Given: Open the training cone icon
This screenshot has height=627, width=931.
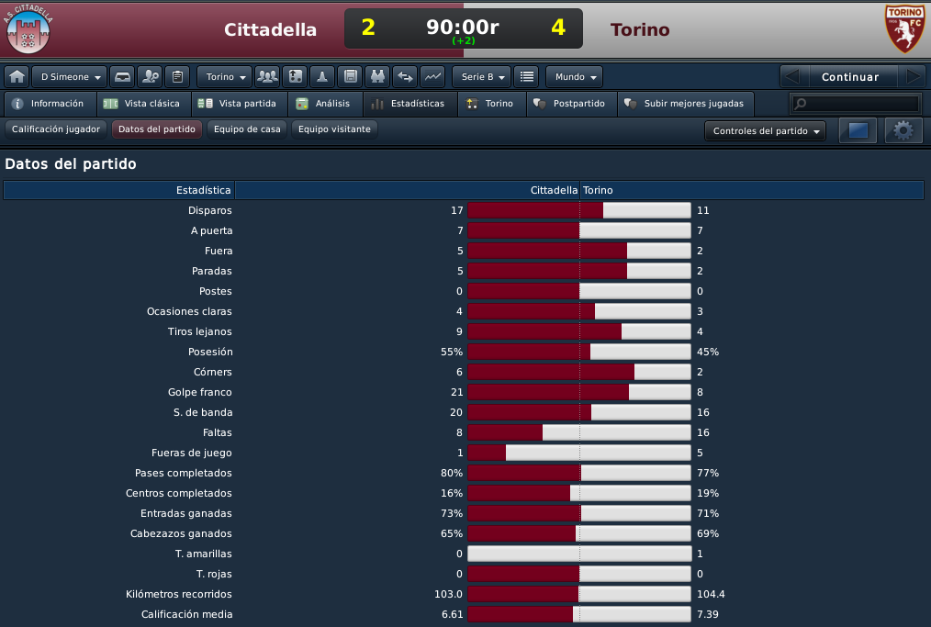Looking at the screenshot, I should point(322,76).
